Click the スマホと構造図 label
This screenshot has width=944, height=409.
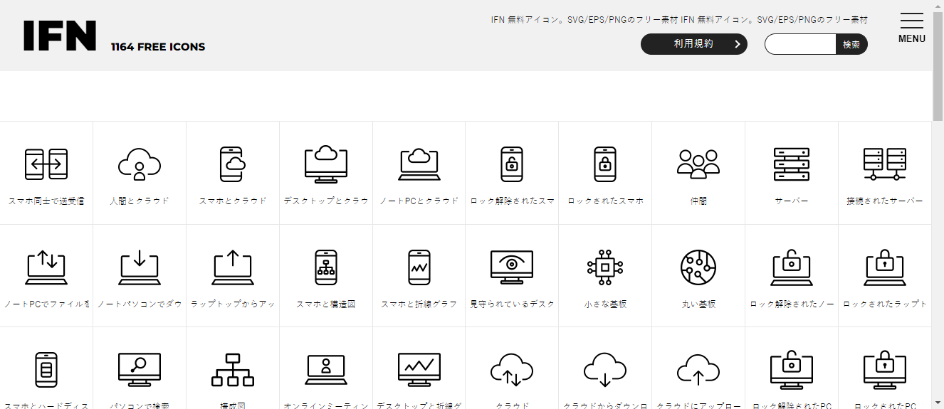coord(326,304)
